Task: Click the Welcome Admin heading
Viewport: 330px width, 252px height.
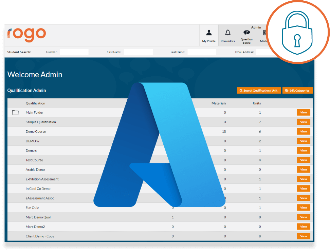Action: [35, 75]
